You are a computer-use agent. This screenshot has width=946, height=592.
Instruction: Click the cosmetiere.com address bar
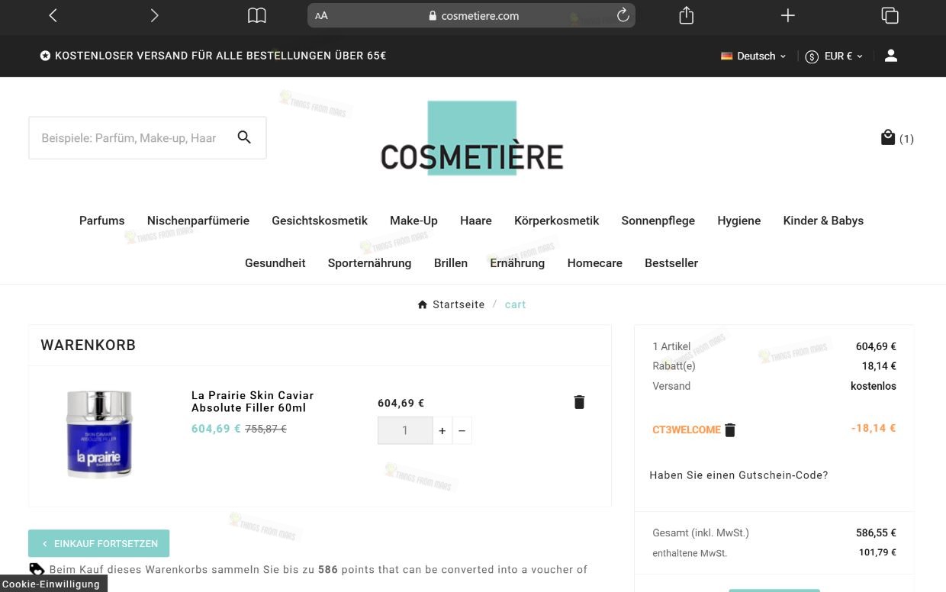[471, 15]
